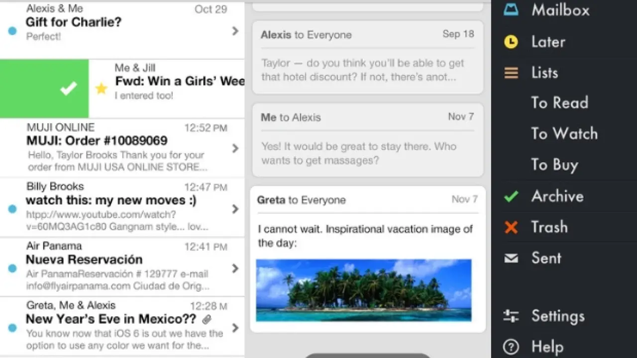This screenshot has height=358, width=637.
Task: Click the Sent envelope icon
Action: click(511, 258)
